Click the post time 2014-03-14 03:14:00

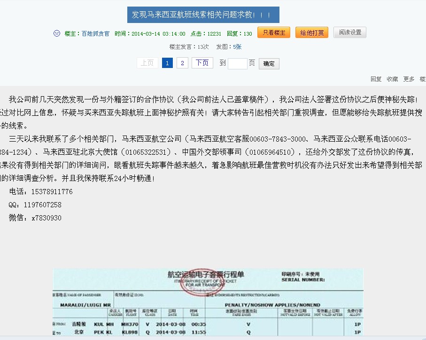(158, 34)
